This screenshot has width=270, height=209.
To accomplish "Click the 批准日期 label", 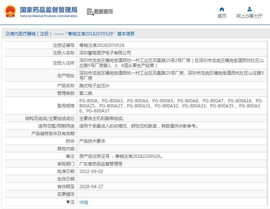I will 66,172.
